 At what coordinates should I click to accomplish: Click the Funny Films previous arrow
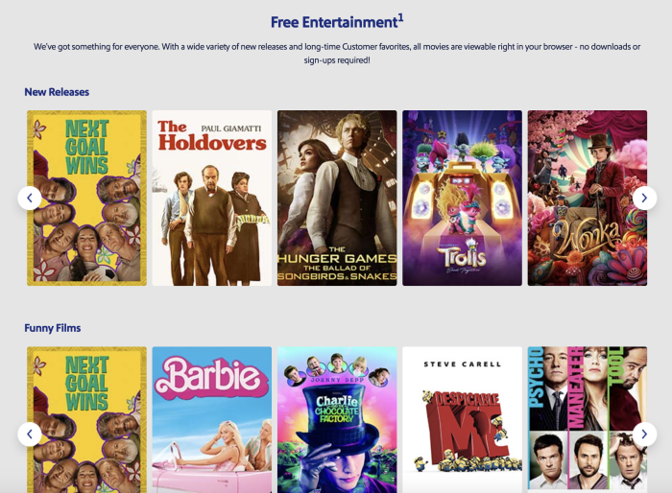coord(30,434)
